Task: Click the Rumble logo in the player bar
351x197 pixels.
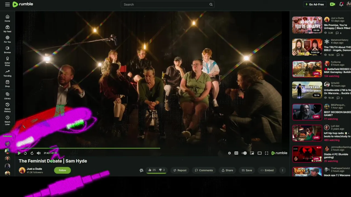Action: coord(279,153)
